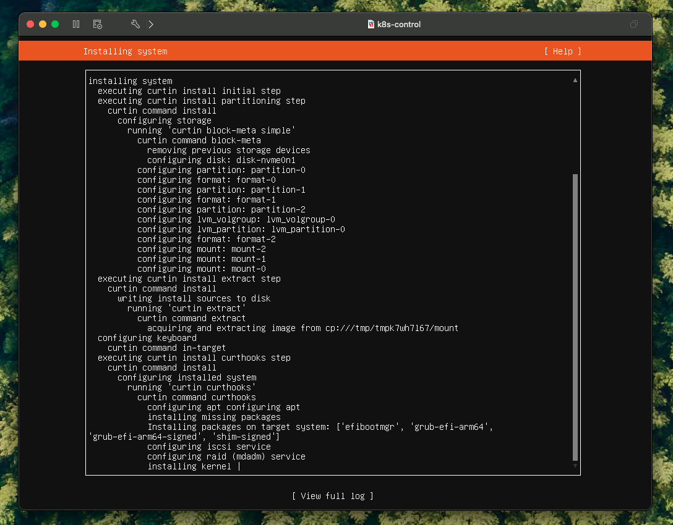Minimize the VM window with yellow button
The height and width of the screenshot is (525, 673).
43,24
